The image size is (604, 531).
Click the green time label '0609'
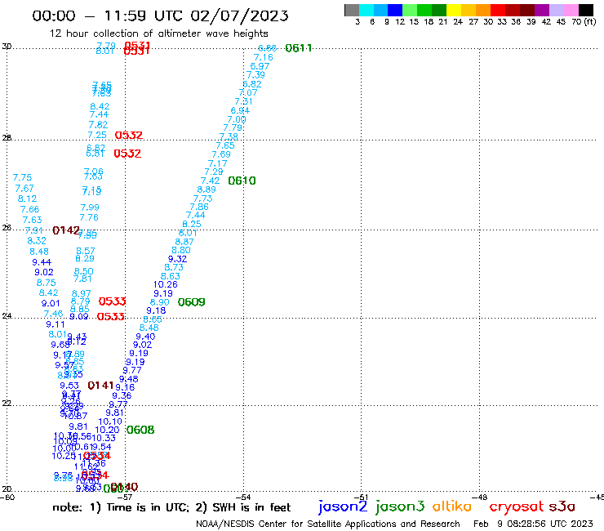point(192,302)
